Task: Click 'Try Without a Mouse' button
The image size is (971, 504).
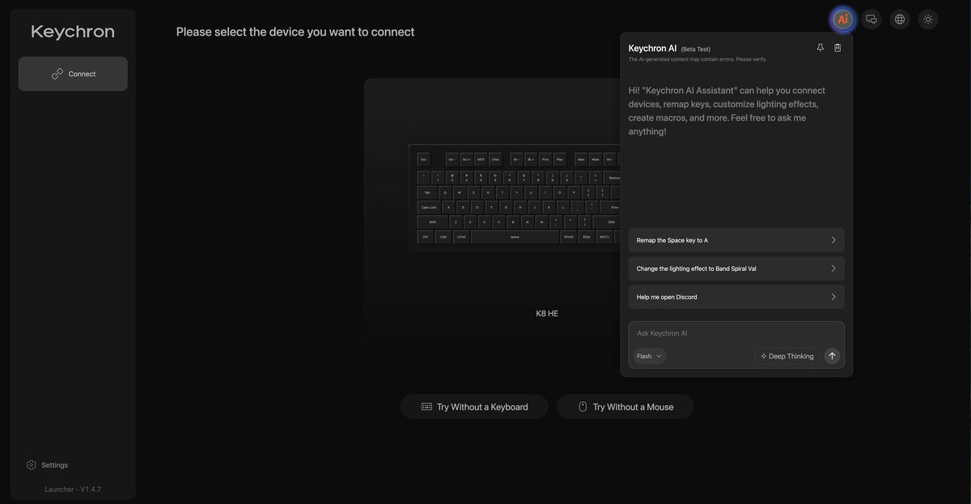Action: point(625,407)
